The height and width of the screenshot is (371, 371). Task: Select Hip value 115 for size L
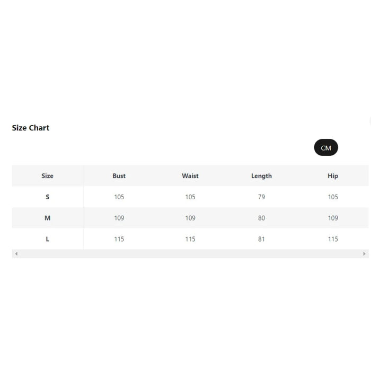333,239
